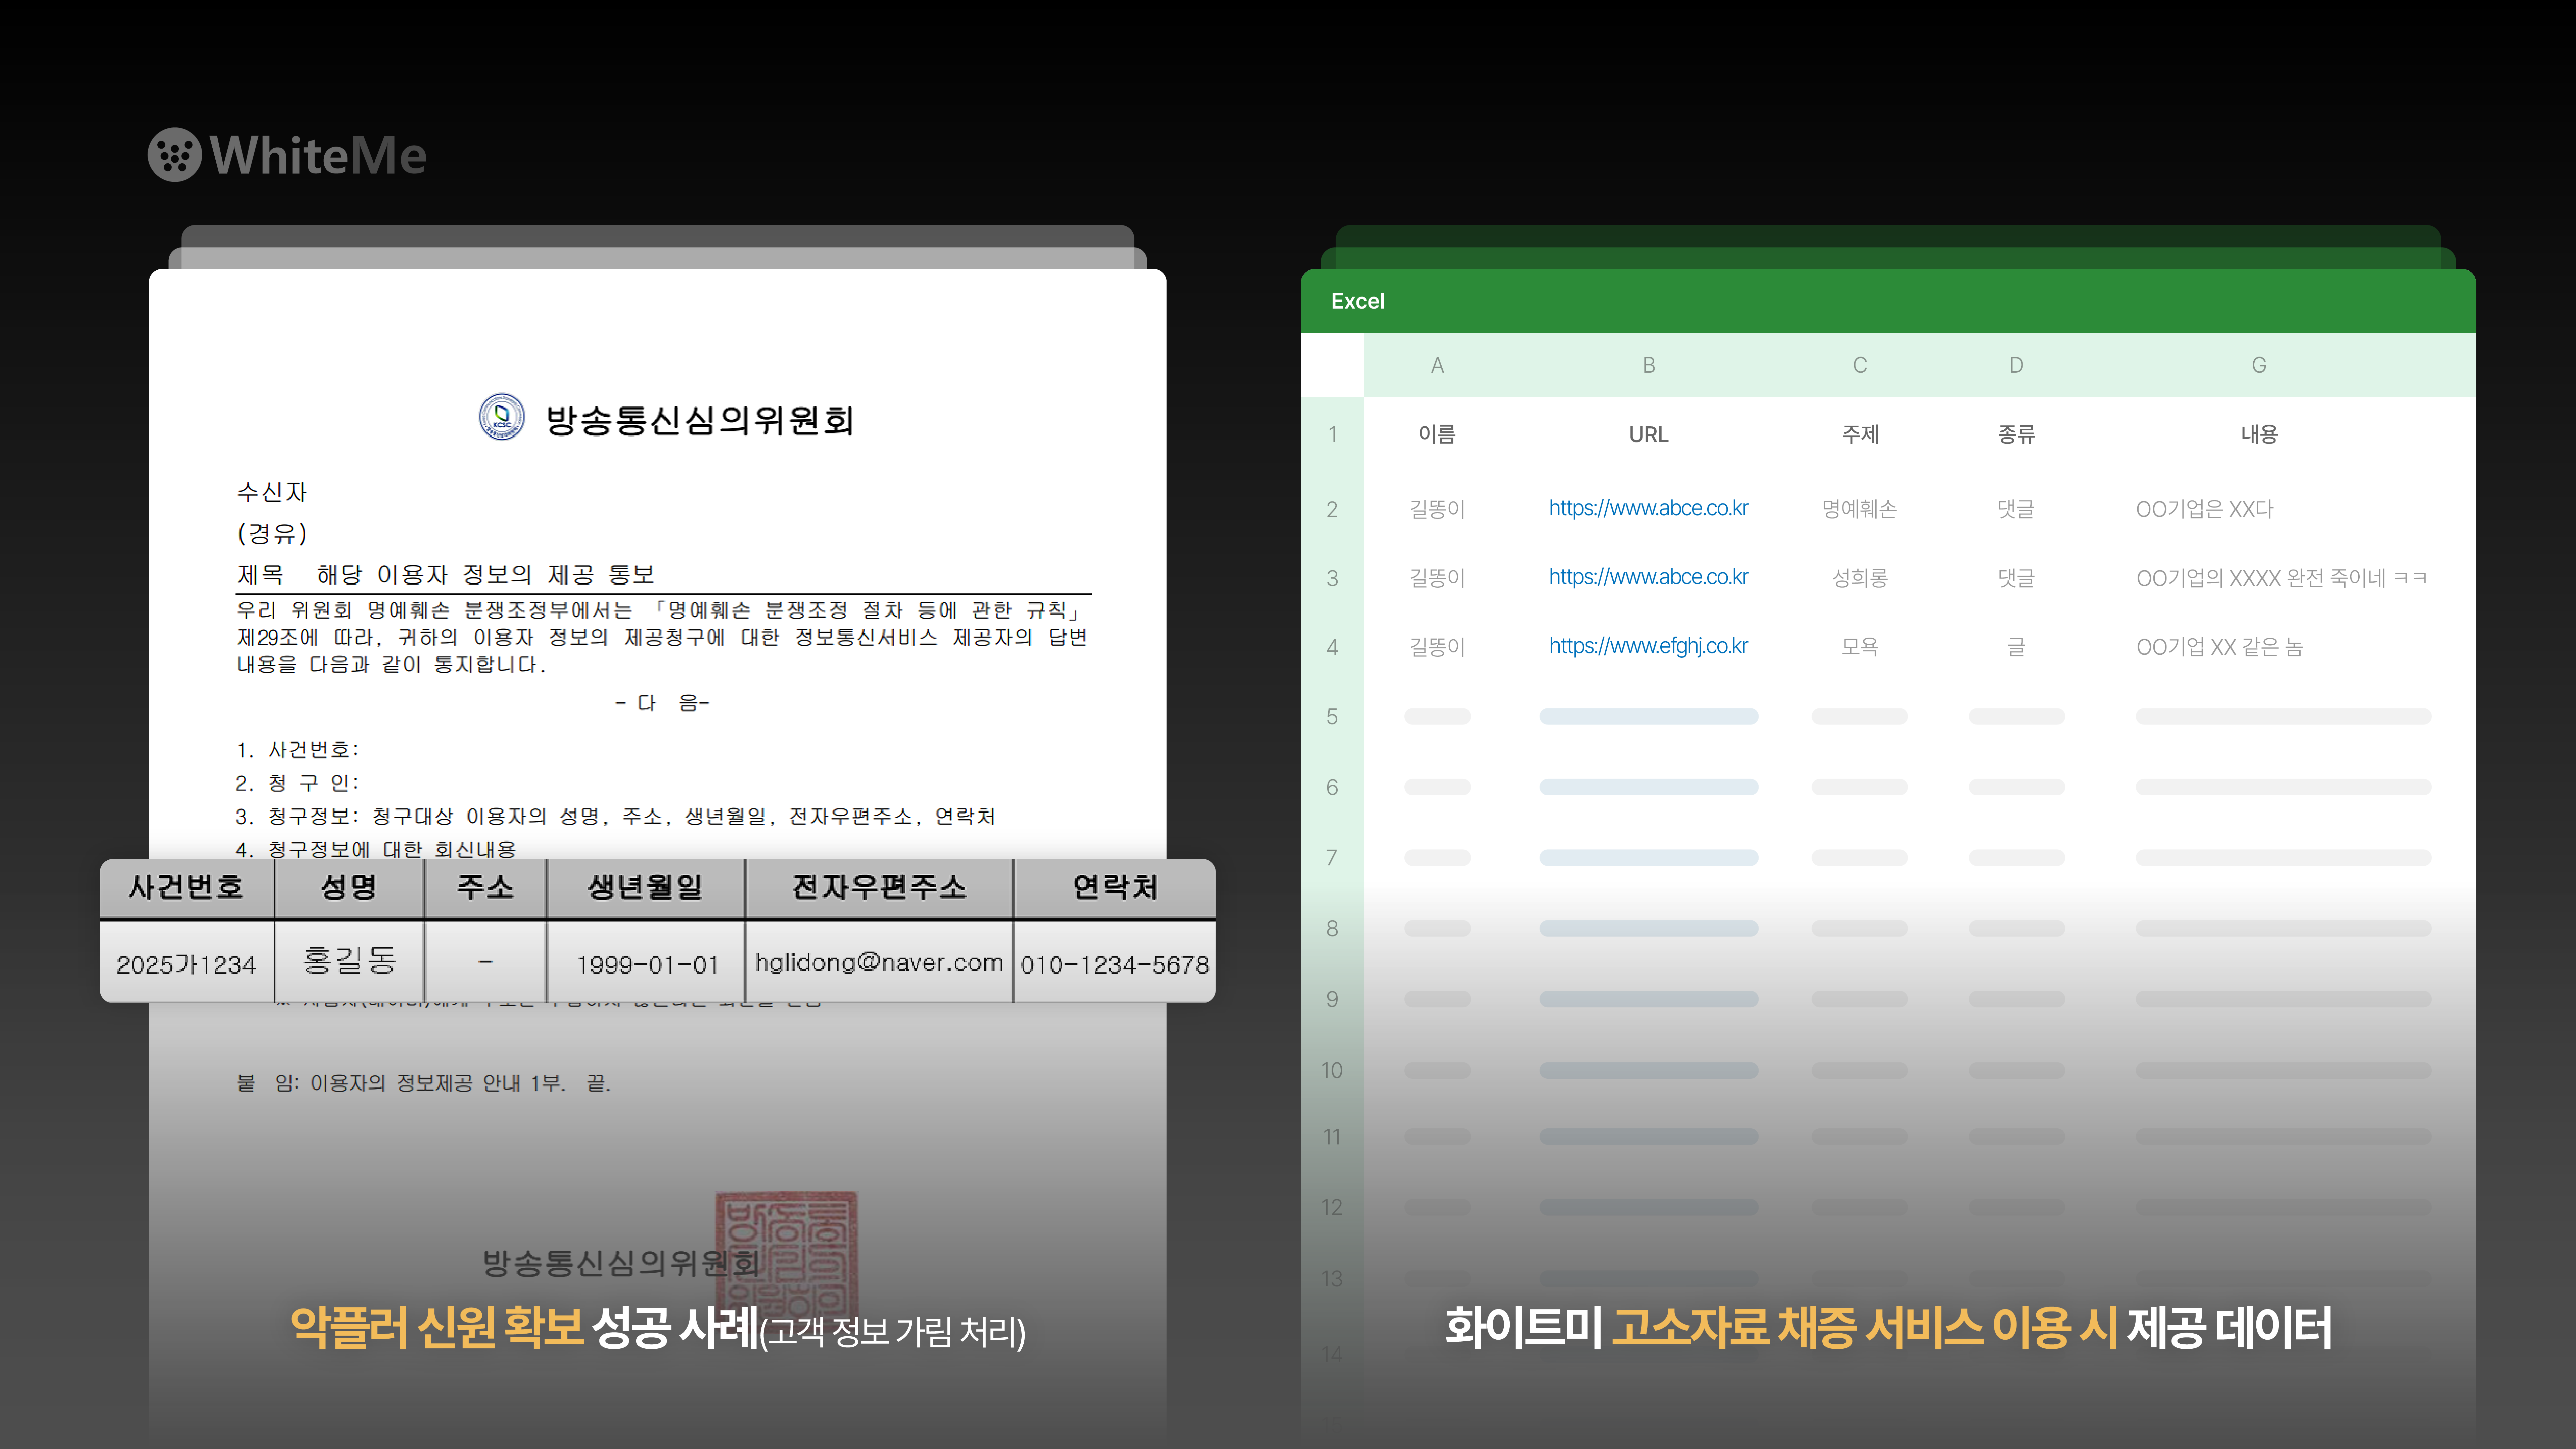Image resolution: width=2576 pixels, height=1449 pixels.
Task: Select row number 10 in the spreadsheet
Action: 1332,1070
